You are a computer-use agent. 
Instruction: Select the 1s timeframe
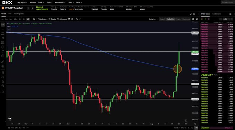point(2,19)
